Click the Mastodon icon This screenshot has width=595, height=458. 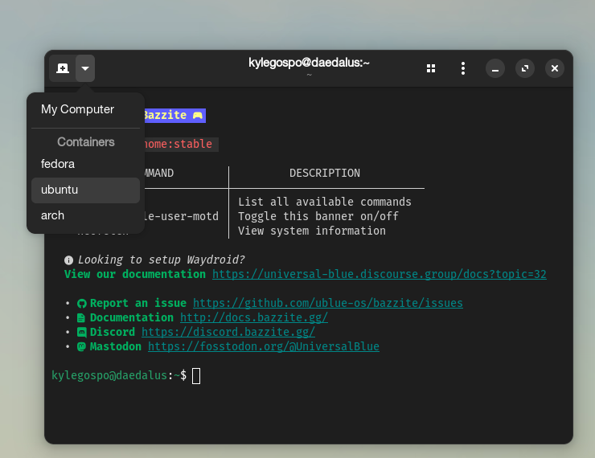tap(81, 346)
